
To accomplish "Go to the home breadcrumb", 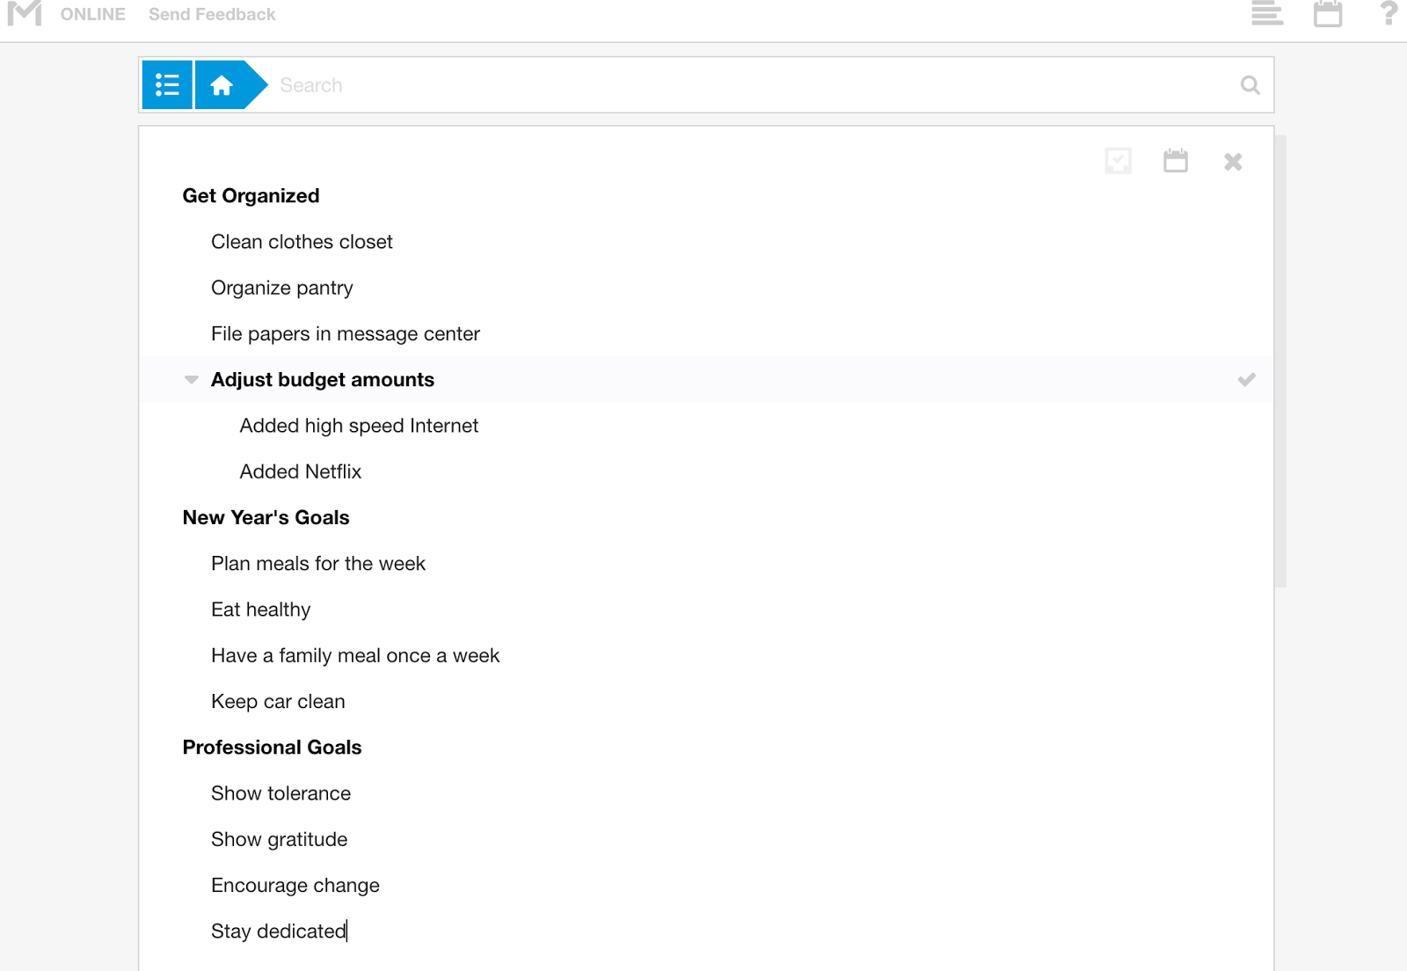I will [x=222, y=85].
